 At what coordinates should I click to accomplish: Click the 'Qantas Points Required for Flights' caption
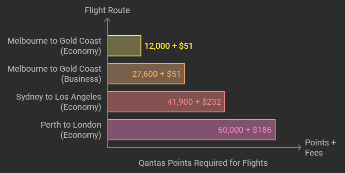click(x=203, y=163)
